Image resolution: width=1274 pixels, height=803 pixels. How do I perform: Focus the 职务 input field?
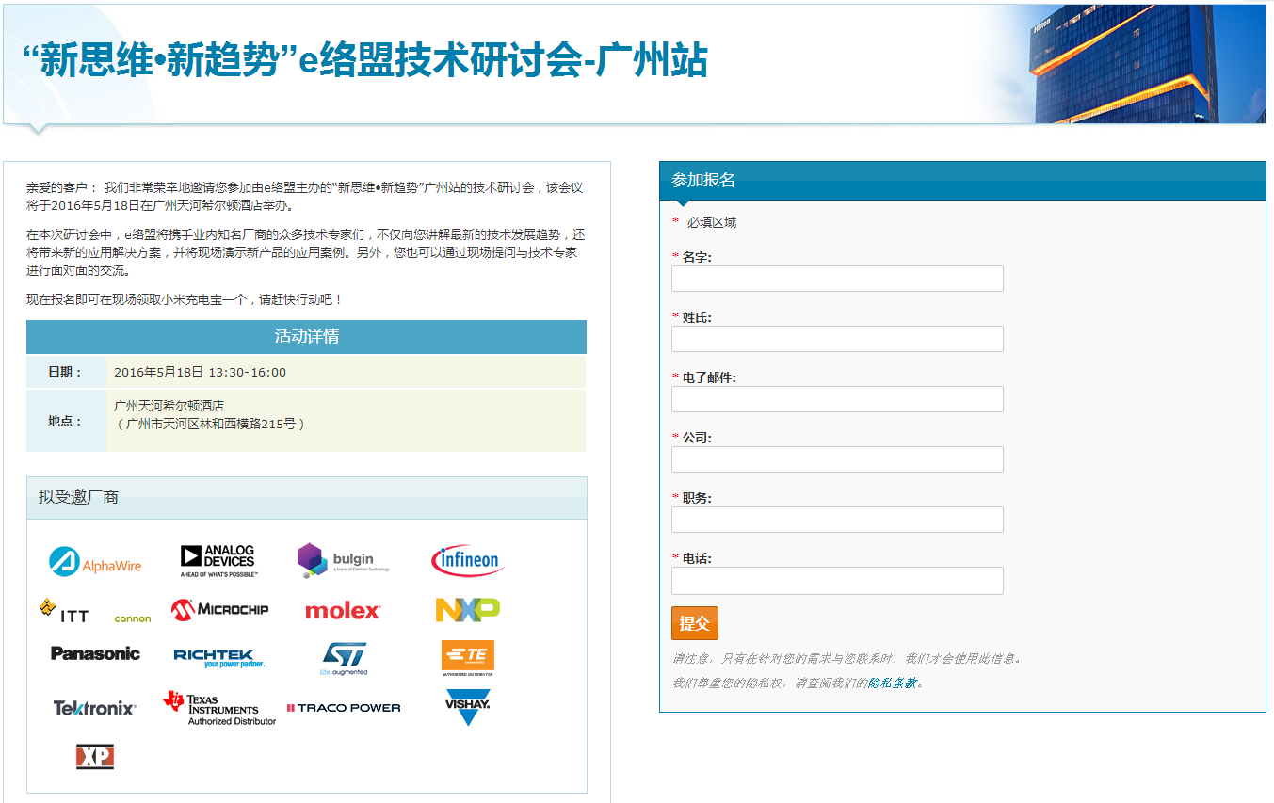(837, 520)
